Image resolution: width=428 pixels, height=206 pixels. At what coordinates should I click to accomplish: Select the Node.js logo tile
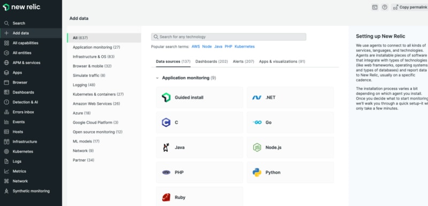257,147
